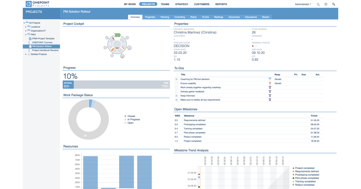The width and height of the screenshot is (361, 189).
Task: Select Project Handbook Revision in tree
Action: click(x=45, y=50)
